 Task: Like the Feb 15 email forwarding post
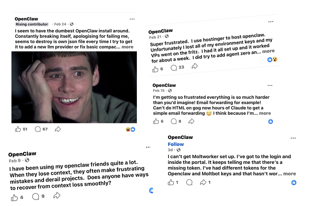(156, 121)
